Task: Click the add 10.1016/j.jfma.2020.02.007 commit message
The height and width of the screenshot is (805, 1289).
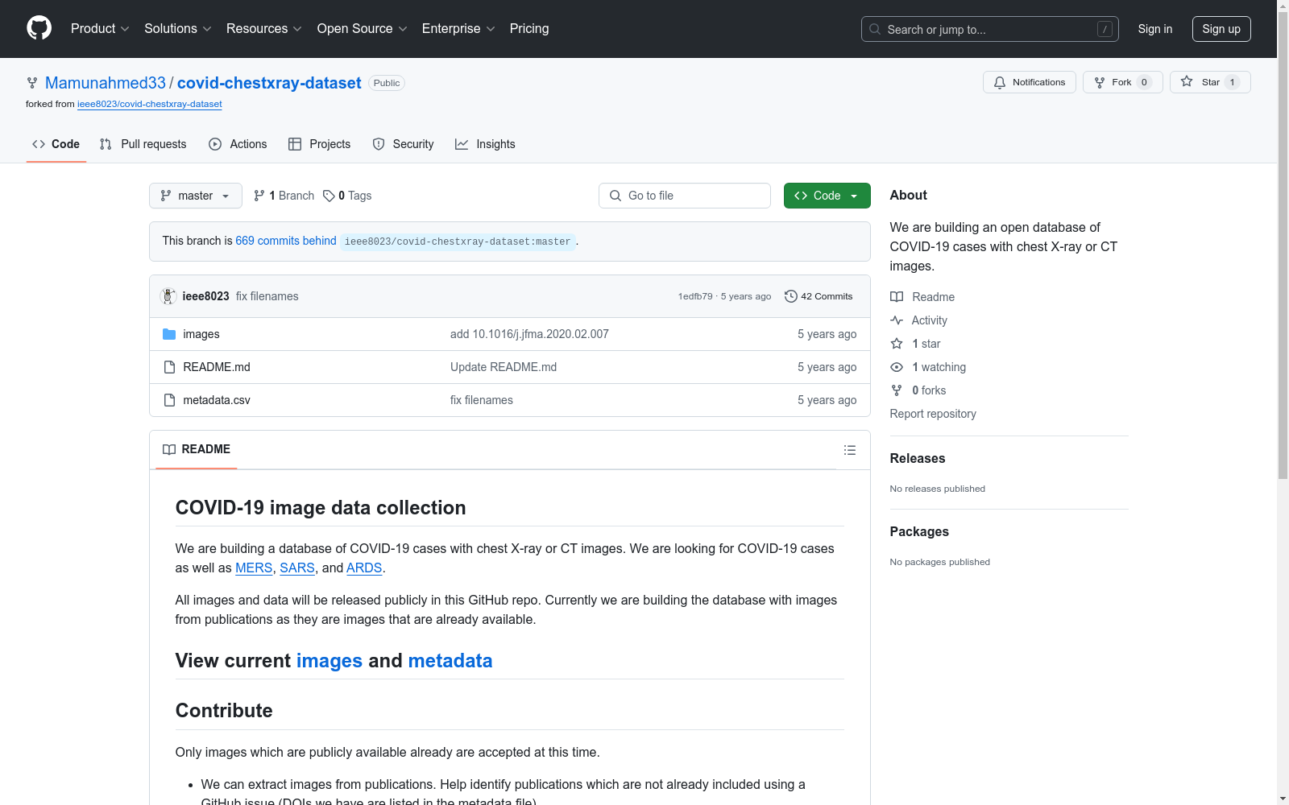Action: tap(529, 334)
